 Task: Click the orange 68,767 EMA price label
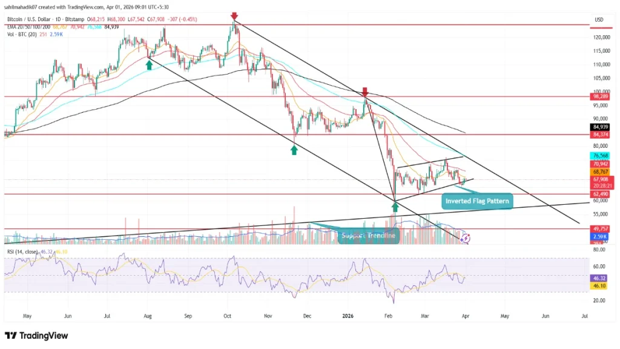tap(599, 173)
